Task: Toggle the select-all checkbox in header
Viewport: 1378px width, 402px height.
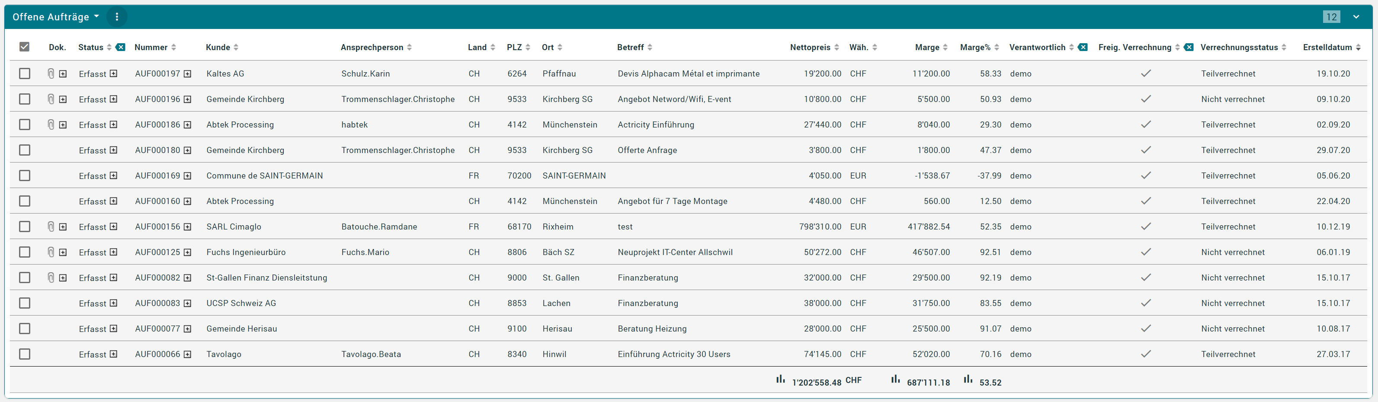Action: 24,47
